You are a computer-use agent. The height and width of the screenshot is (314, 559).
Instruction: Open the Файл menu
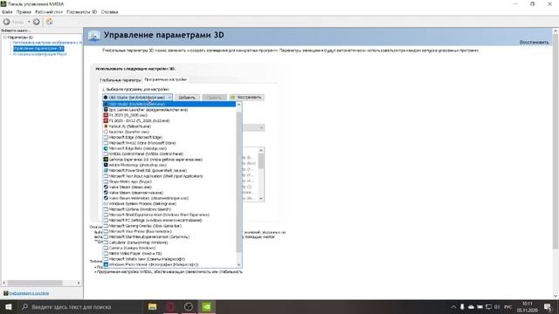pyautogui.click(x=7, y=11)
